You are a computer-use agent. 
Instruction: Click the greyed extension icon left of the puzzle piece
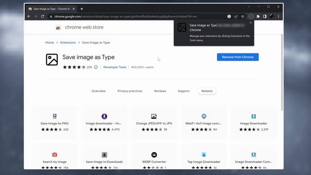(x=251, y=17)
